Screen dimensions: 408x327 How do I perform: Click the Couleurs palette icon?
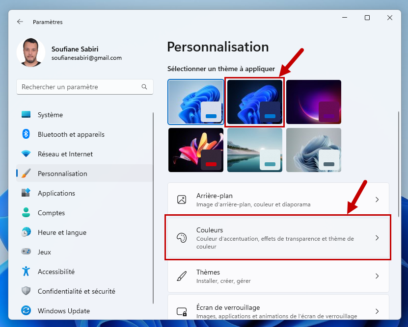click(x=182, y=238)
